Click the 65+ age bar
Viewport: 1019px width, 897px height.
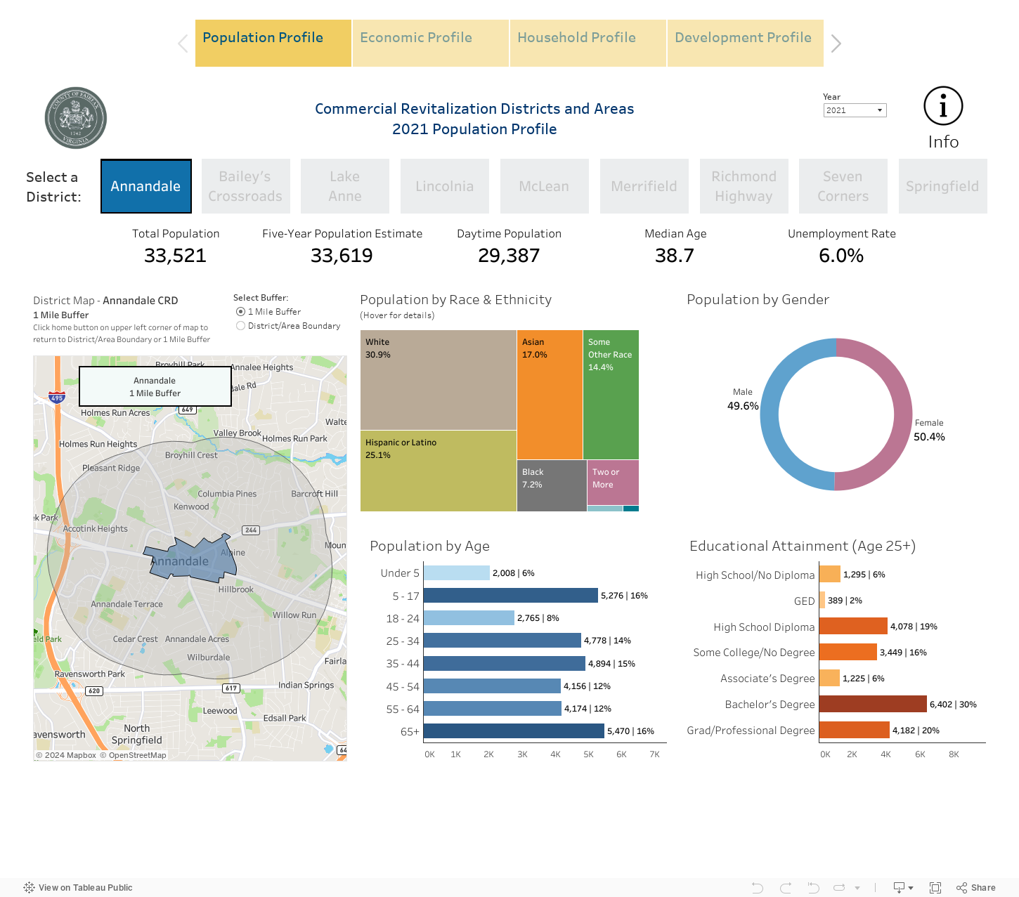[514, 731]
